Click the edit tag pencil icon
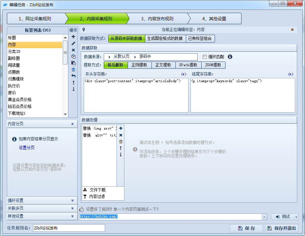Image resolution: width=305 pixels, height=236 pixels. 73,43
